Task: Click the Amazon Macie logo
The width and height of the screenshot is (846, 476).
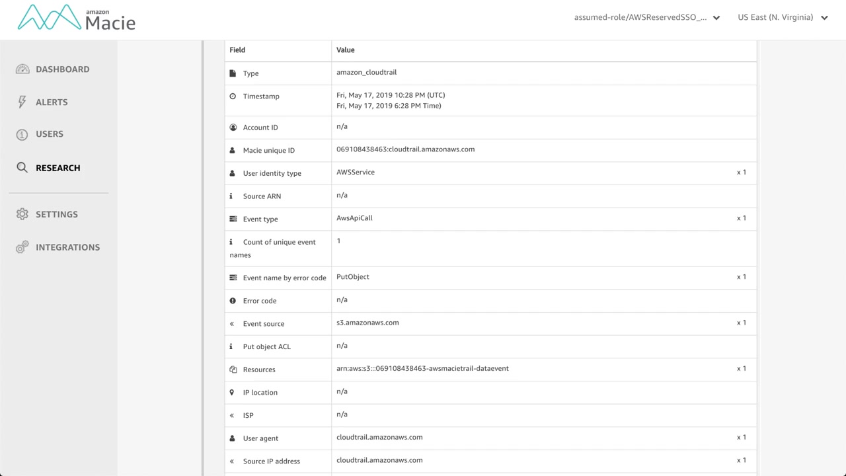Action: click(x=76, y=18)
